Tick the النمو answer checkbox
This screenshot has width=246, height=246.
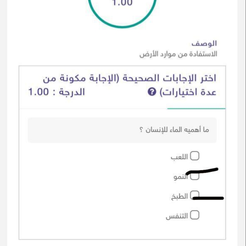point(194,176)
